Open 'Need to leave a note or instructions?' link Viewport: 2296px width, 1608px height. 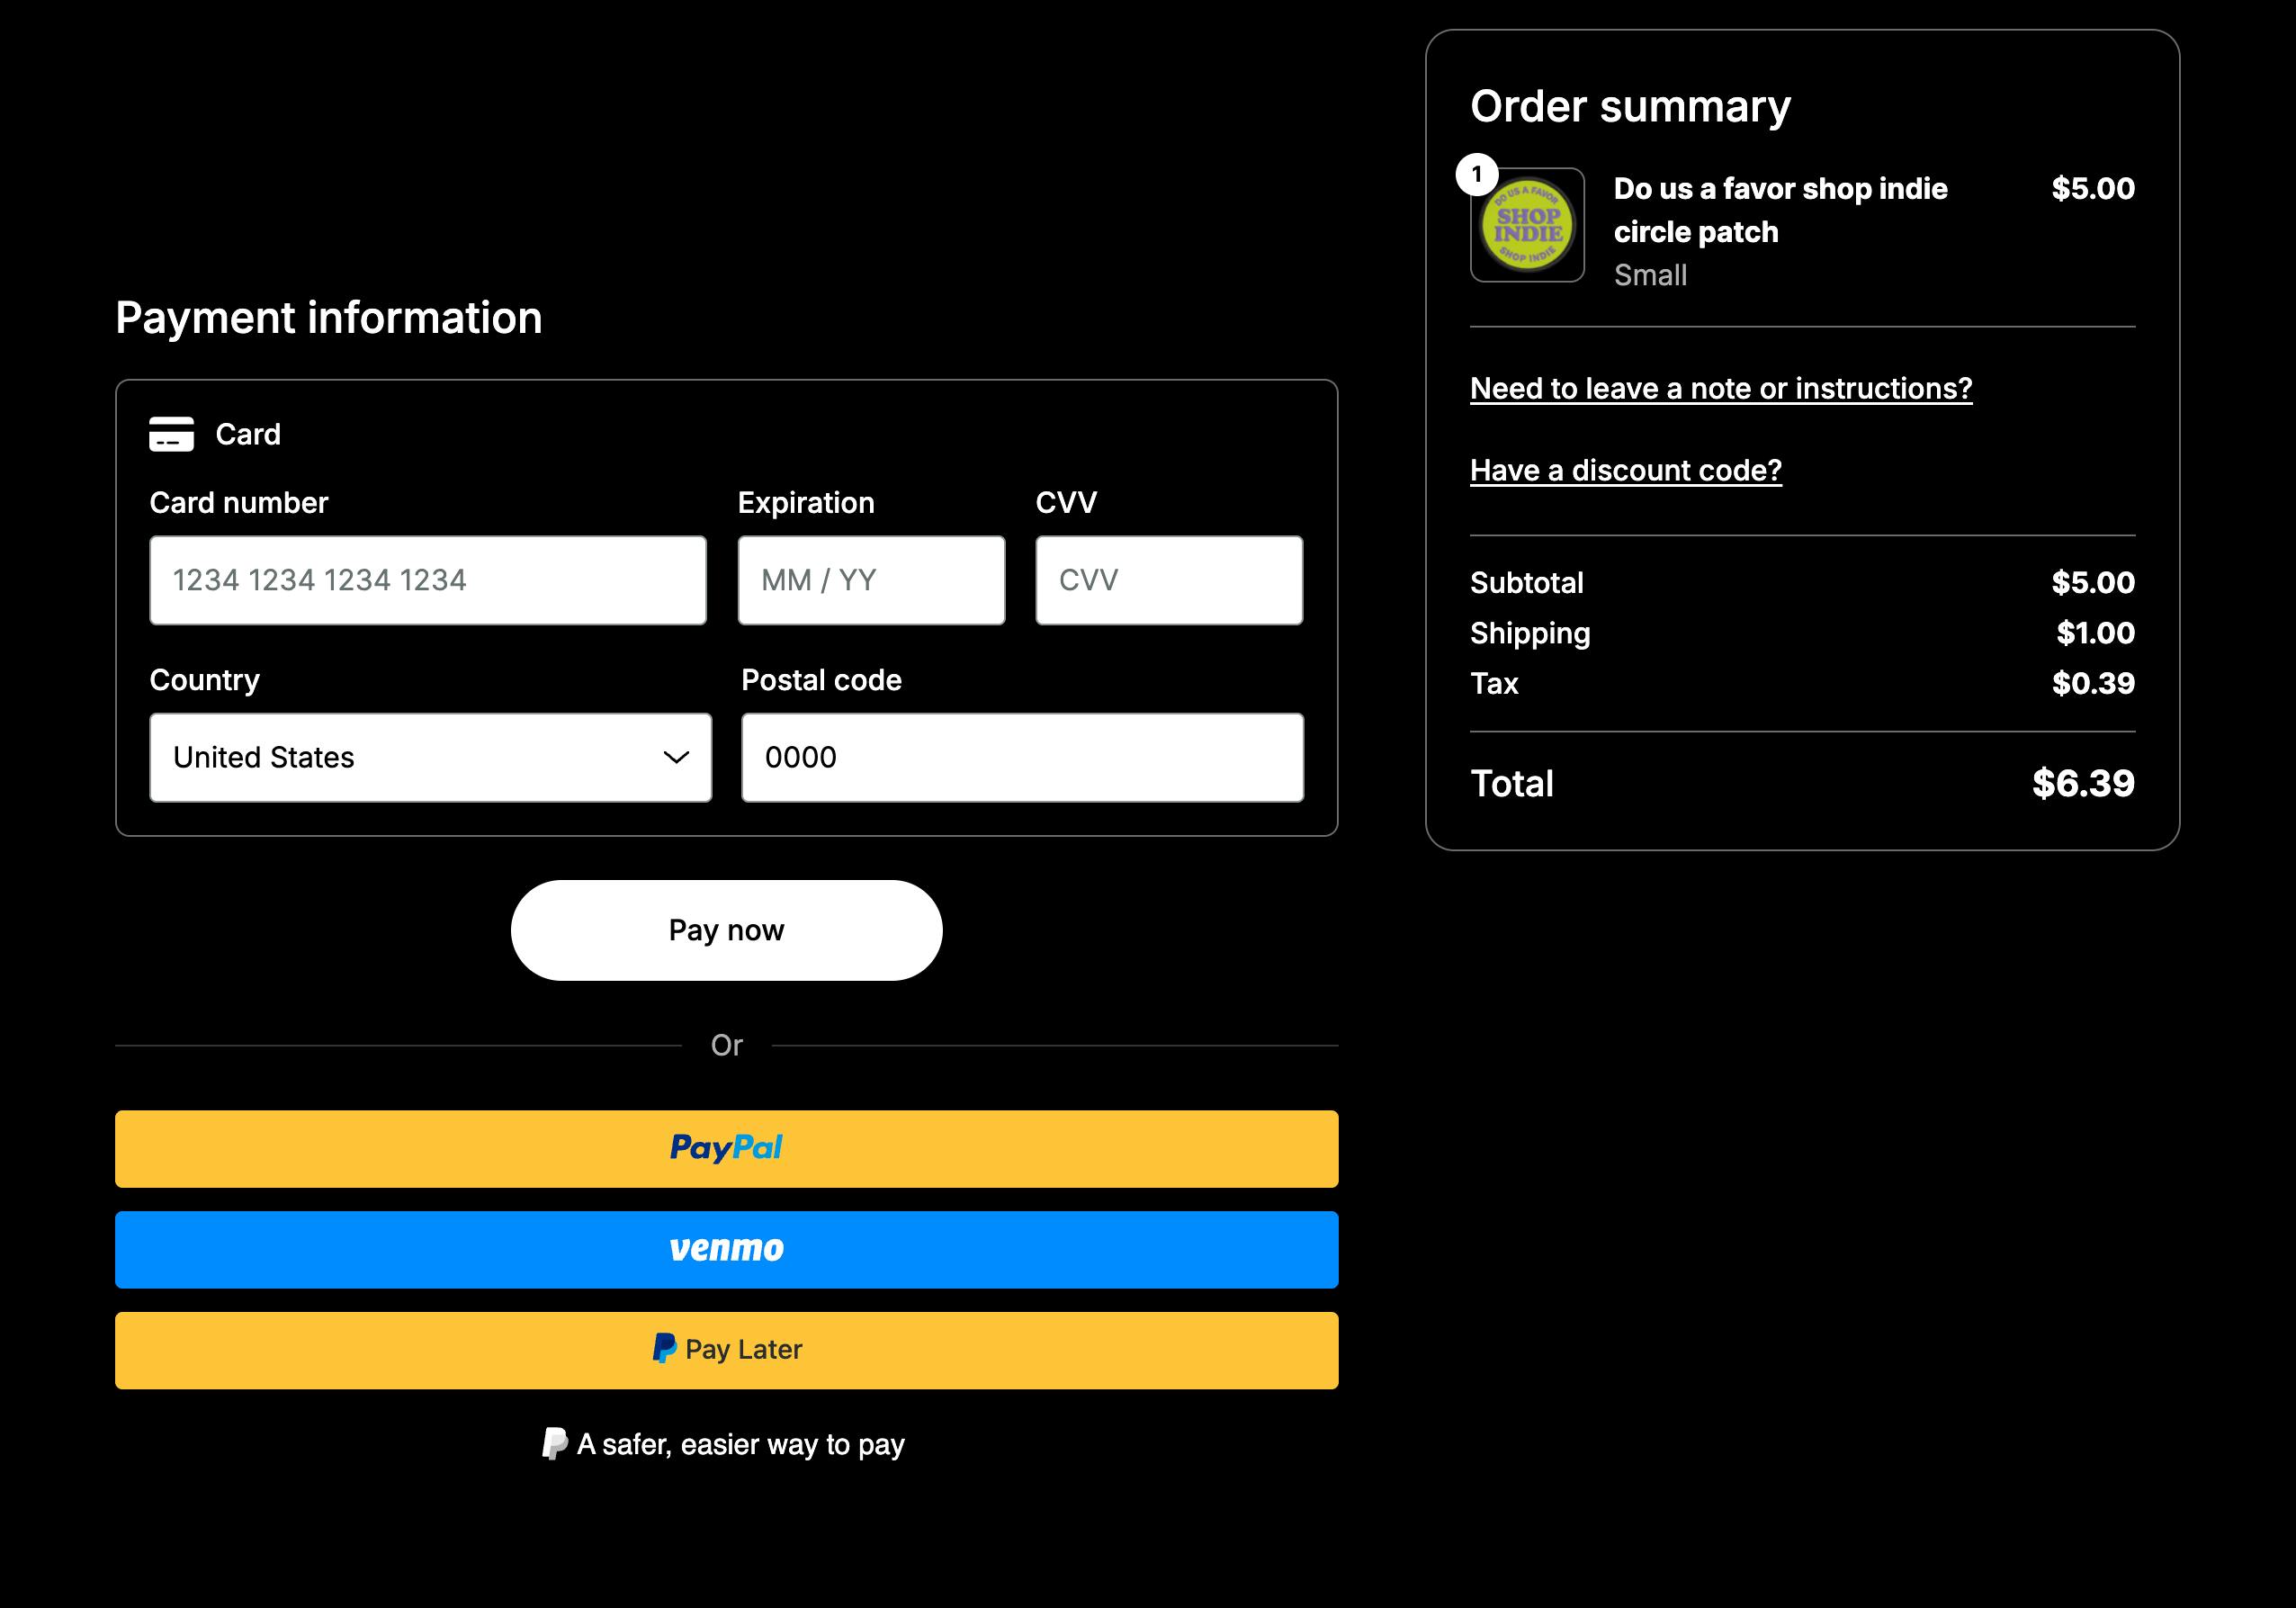pos(1720,388)
